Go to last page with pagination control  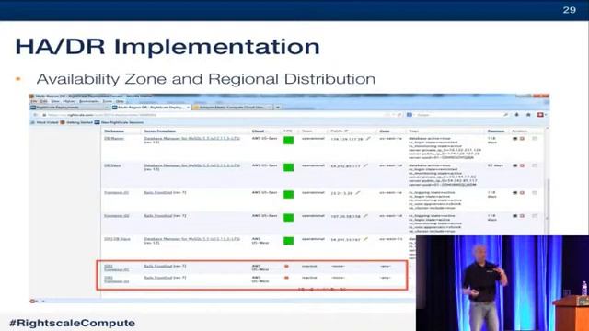[x=342, y=290]
